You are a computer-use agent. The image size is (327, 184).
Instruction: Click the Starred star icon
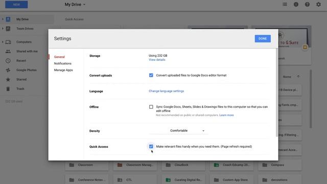click(x=8, y=80)
